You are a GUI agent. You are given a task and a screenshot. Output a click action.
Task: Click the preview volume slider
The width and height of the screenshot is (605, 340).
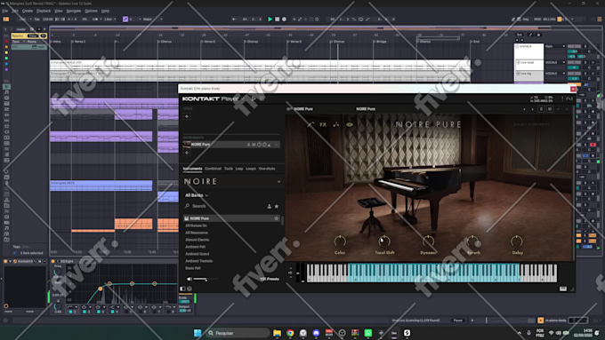pos(206,279)
